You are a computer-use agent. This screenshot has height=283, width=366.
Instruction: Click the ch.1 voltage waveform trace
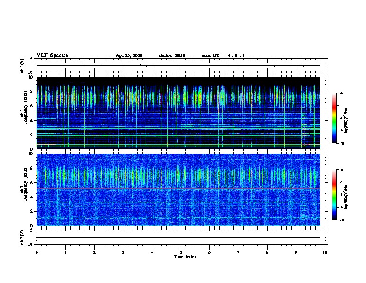[178, 66]
